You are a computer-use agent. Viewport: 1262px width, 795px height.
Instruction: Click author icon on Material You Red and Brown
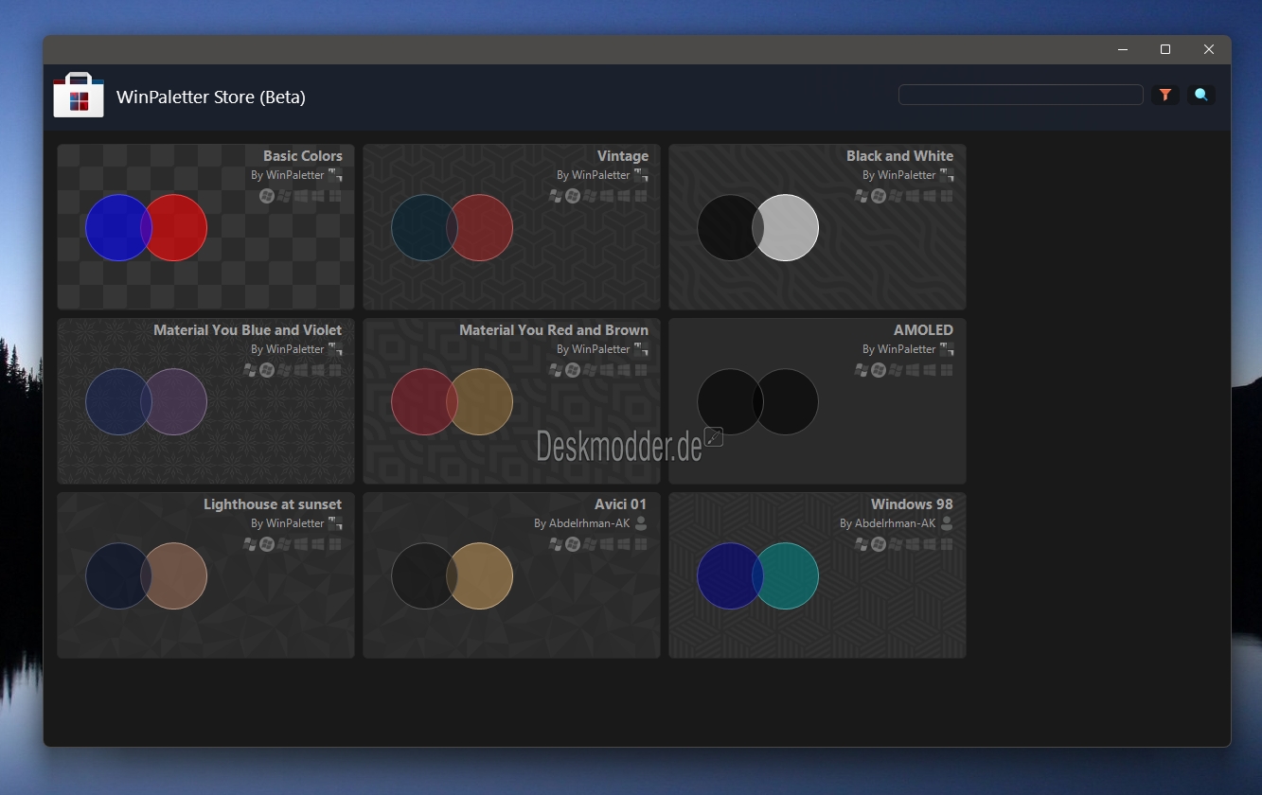point(641,349)
